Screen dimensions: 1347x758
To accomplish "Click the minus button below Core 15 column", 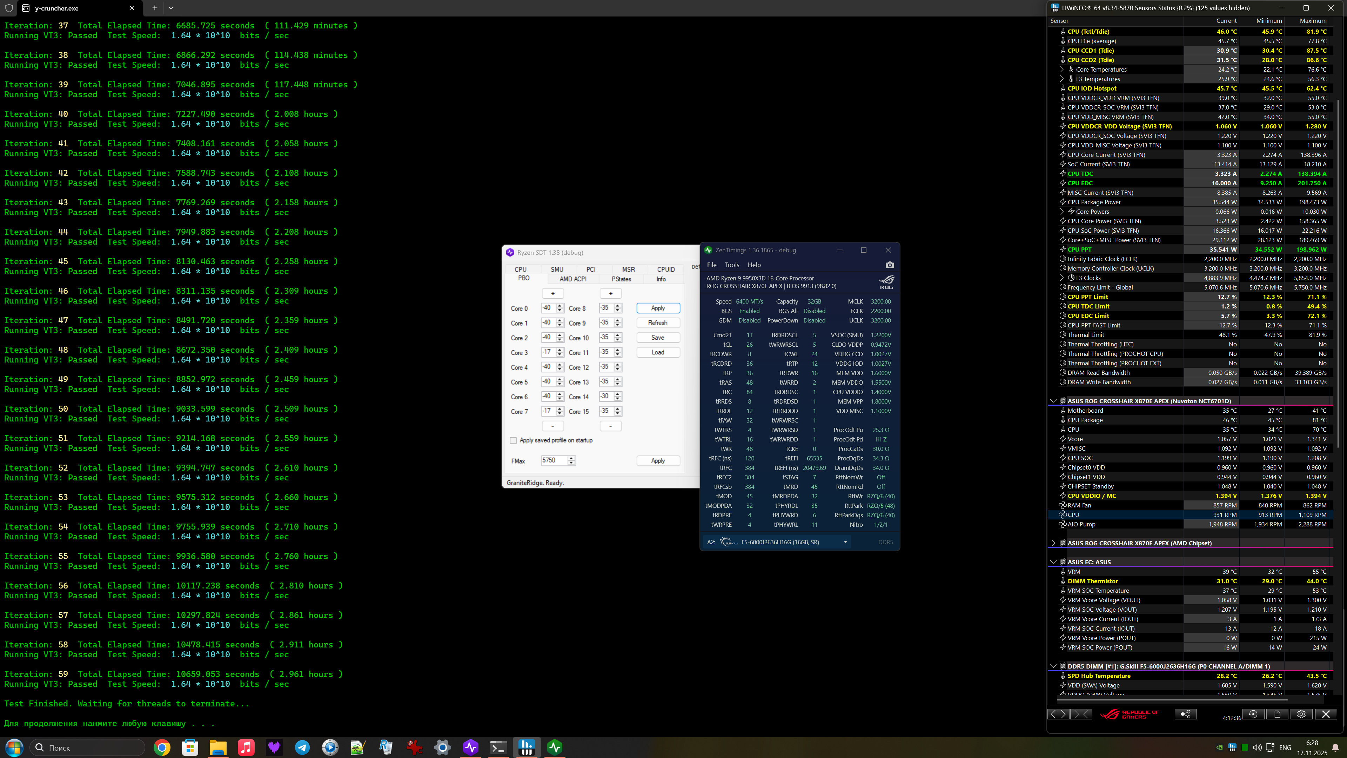I will pos(610,426).
